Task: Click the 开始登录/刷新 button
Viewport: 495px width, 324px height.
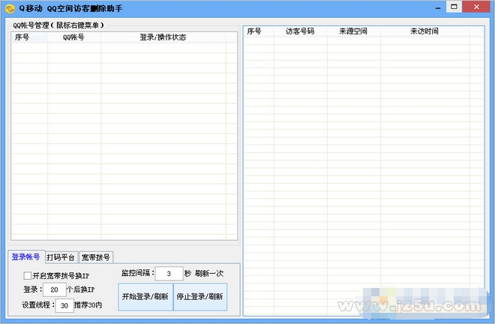Action: (145, 296)
